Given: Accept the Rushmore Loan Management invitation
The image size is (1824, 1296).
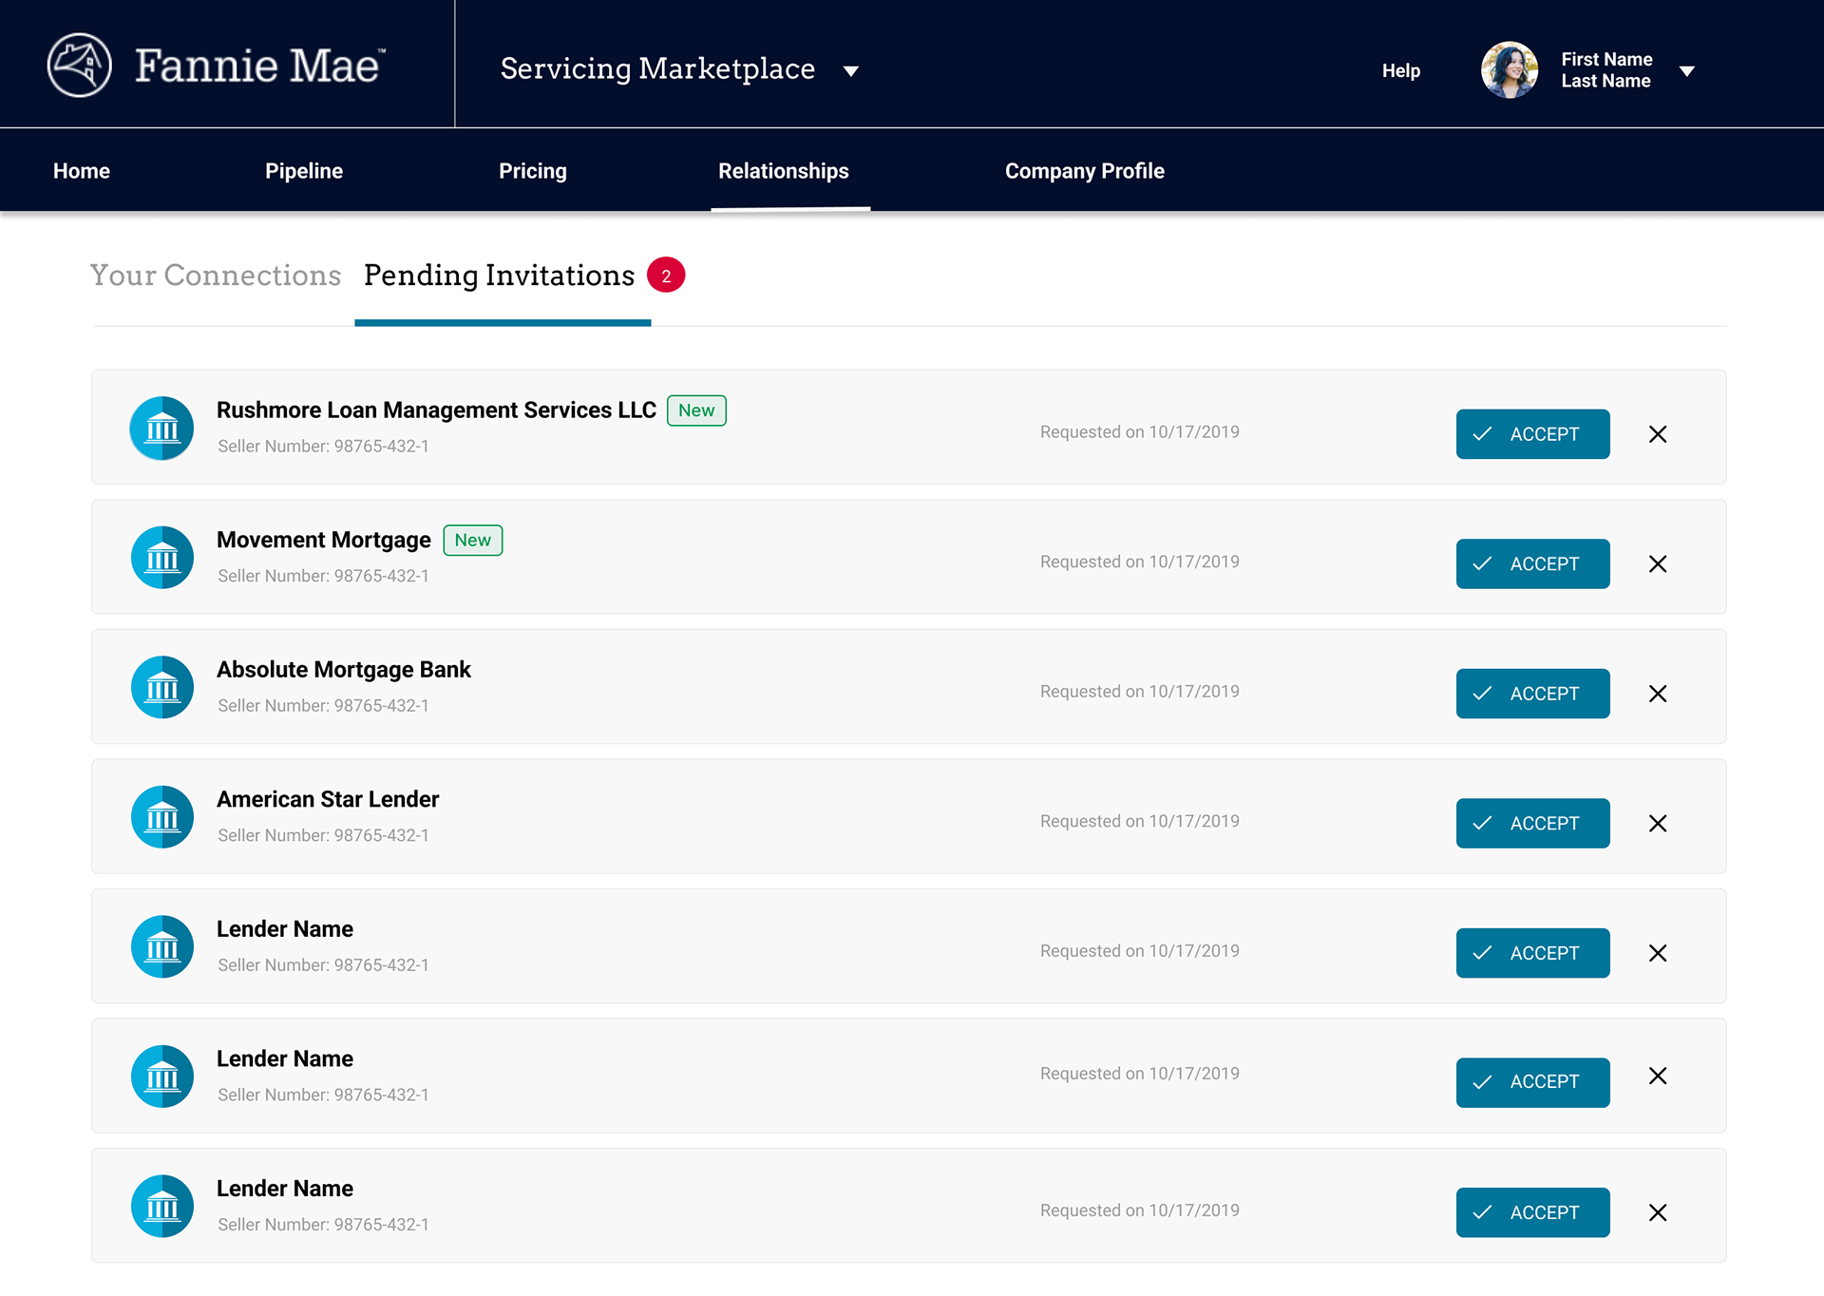Looking at the screenshot, I should [1532, 434].
